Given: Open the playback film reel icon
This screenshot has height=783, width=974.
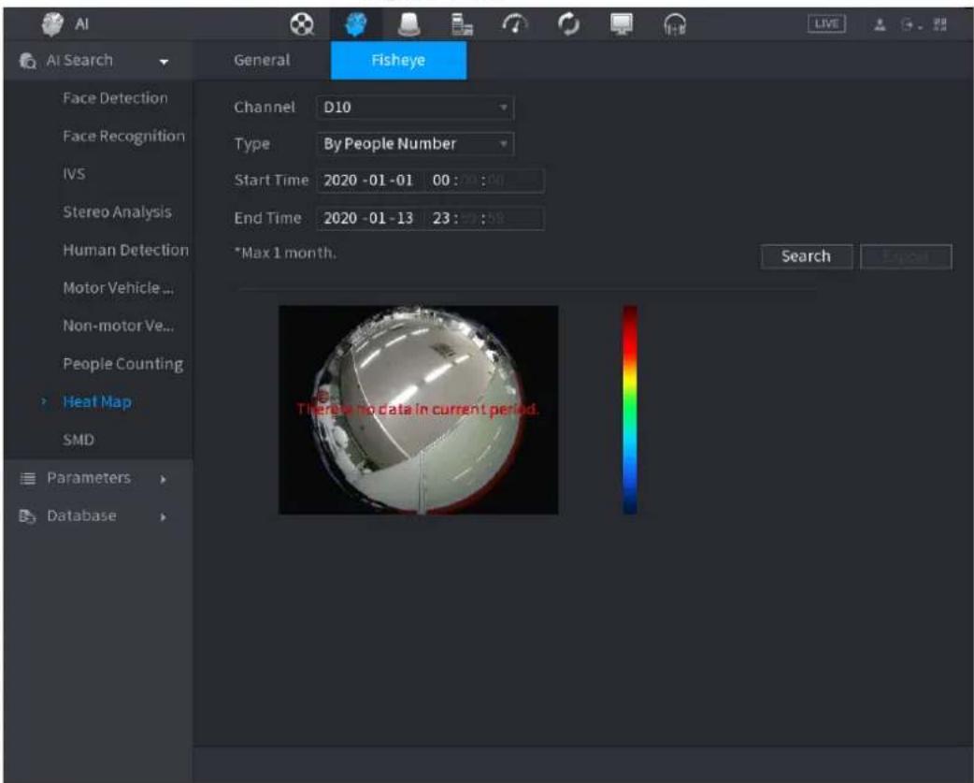Looking at the screenshot, I should [x=302, y=25].
